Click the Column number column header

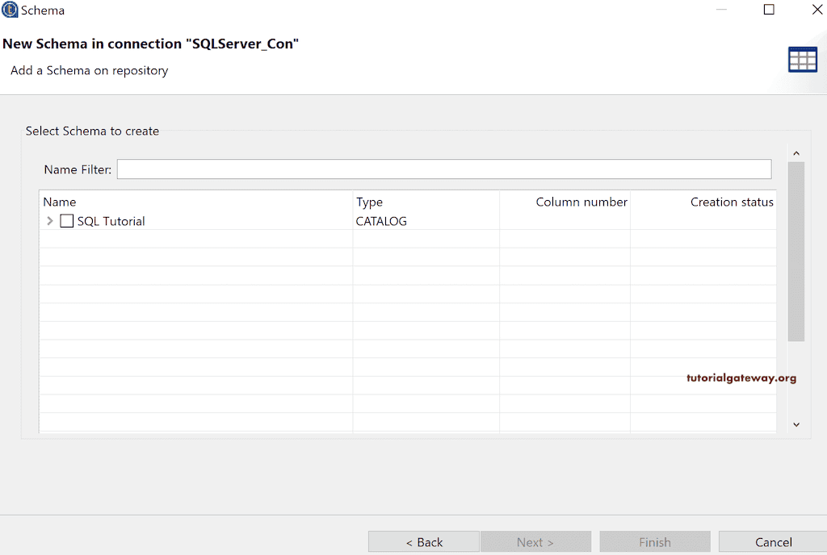tap(581, 202)
